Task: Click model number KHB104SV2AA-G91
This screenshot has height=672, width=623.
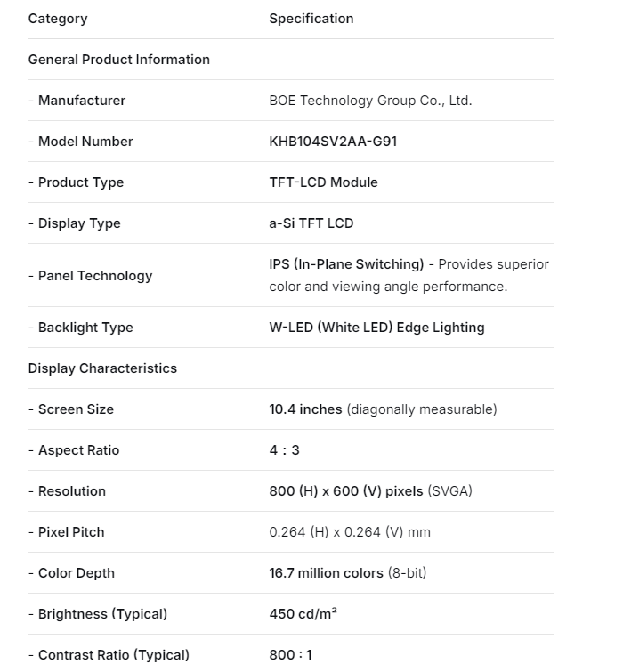Action: tap(333, 142)
